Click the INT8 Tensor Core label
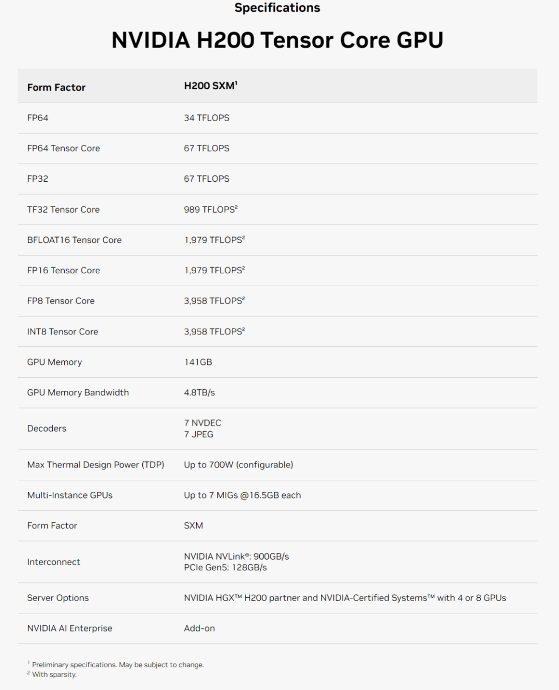559x690 pixels. [63, 332]
